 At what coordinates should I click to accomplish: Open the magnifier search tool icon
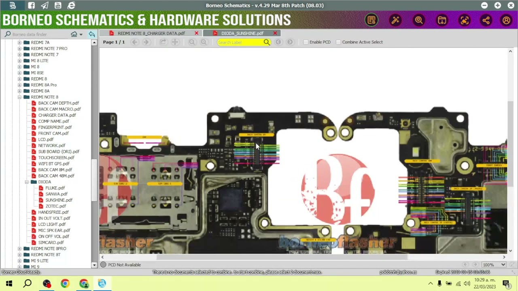tap(418, 20)
